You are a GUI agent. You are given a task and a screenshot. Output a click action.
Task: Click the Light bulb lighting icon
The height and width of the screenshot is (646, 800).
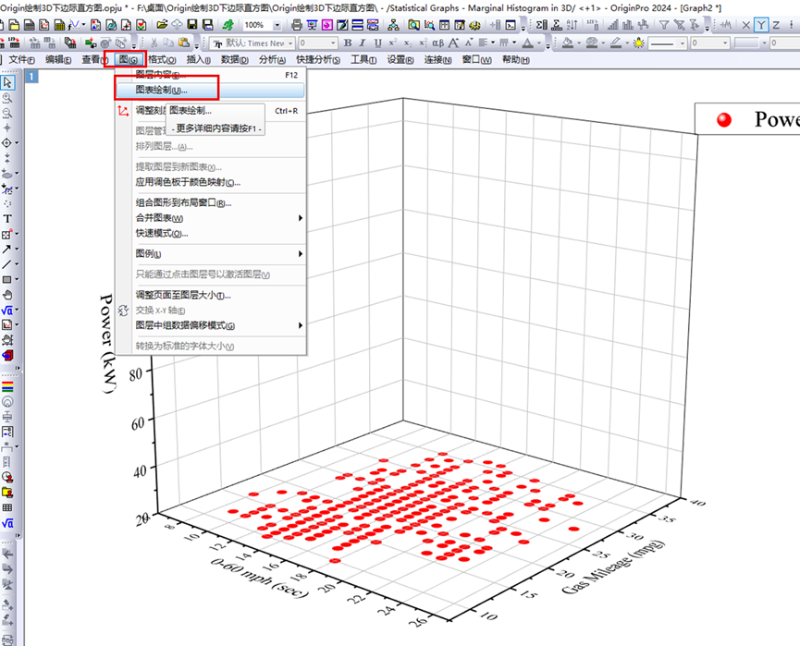[639, 43]
